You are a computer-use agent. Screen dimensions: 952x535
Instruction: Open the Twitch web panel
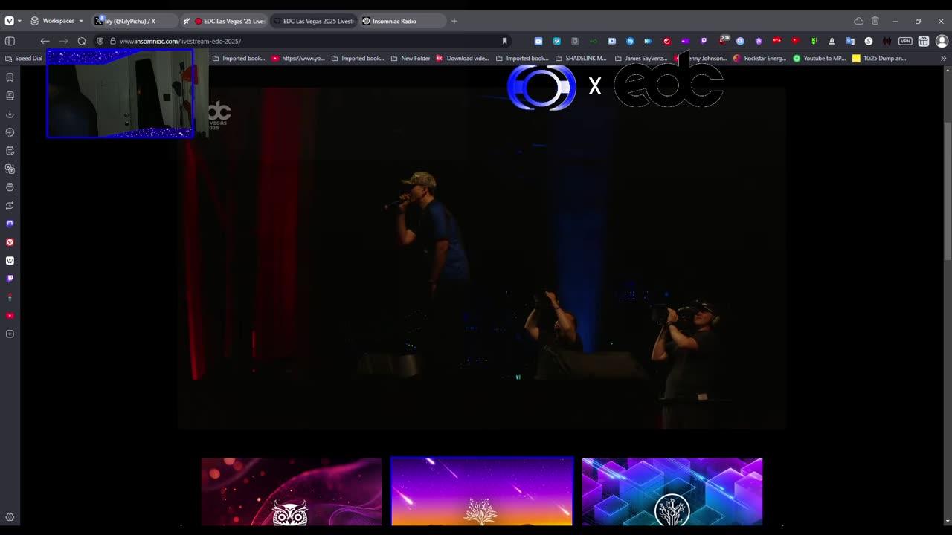tap(10, 279)
